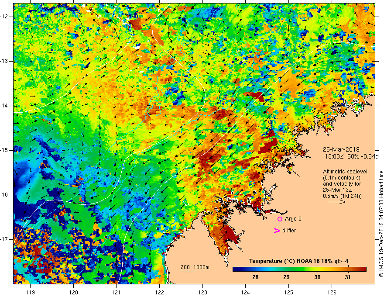This screenshot has height=297, width=384.
Task: Select the '25-Mar-2019' date label
Action: tap(341, 149)
